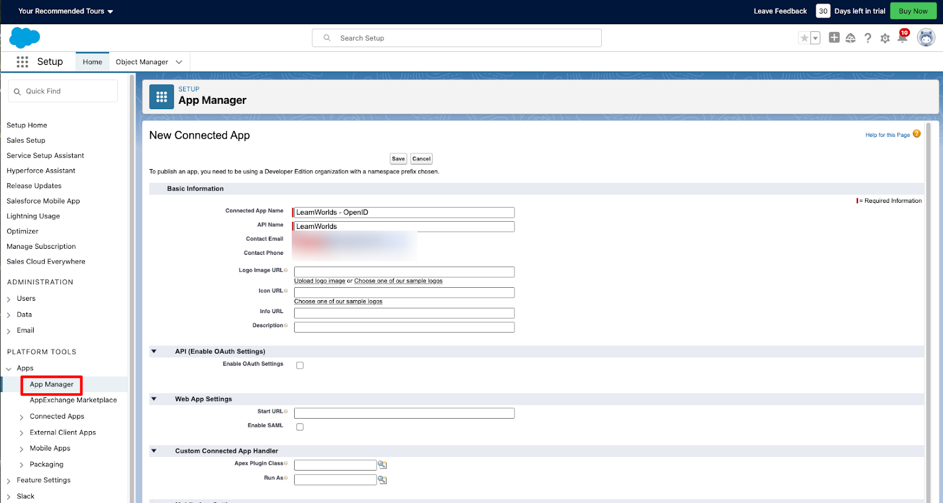Open Release Updates in the sidebar
This screenshot has height=503, width=943.
click(x=34, y=186)
